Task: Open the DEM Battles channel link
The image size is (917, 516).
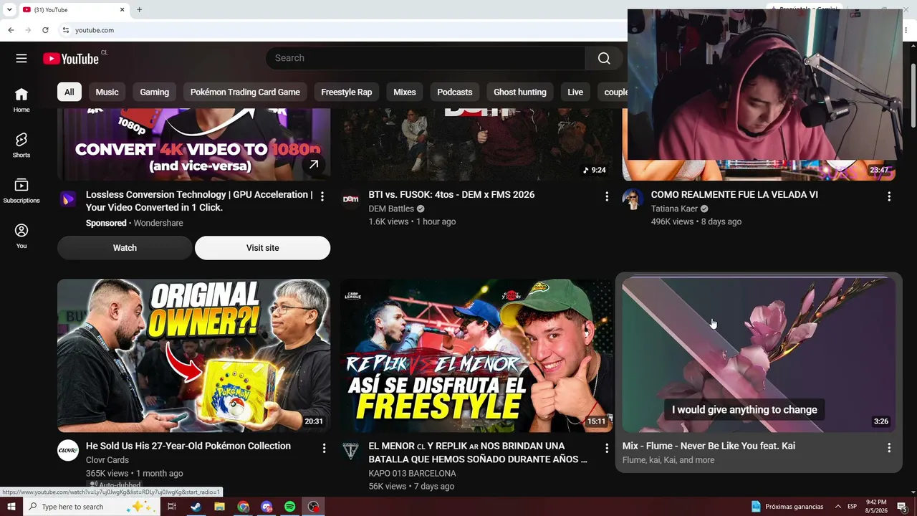Action: click(x=391, y=209)
